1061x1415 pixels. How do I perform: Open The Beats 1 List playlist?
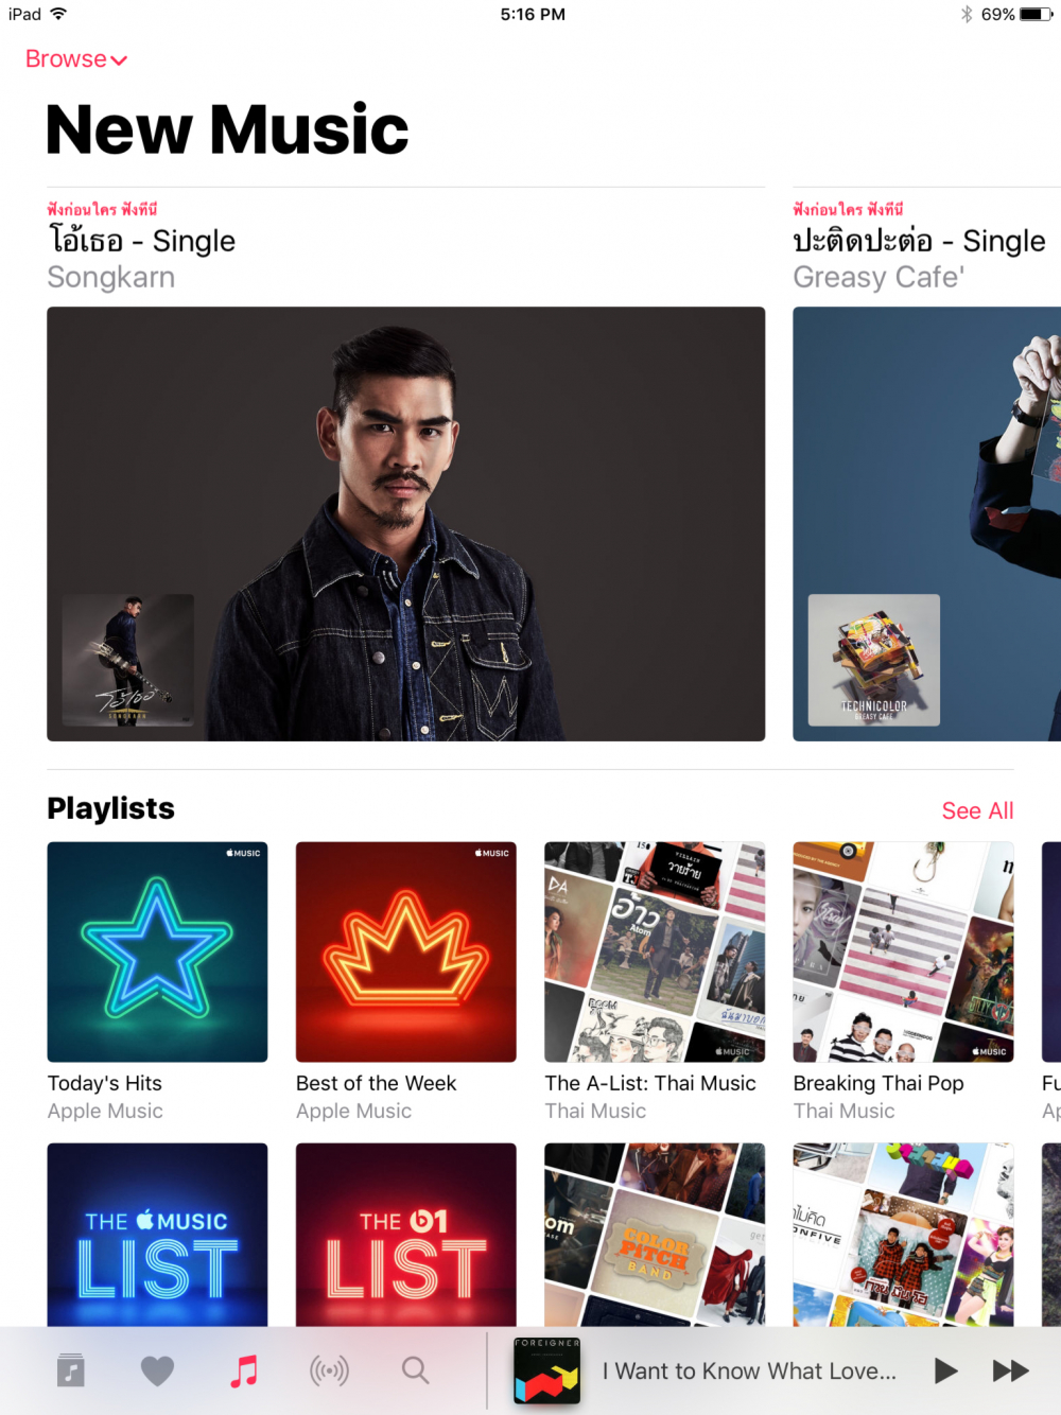pos(406,1235)
